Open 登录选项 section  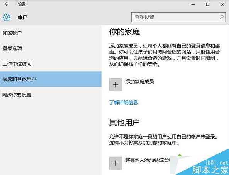point(51,48)
